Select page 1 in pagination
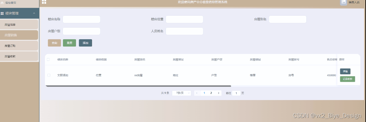 point(204,93)
